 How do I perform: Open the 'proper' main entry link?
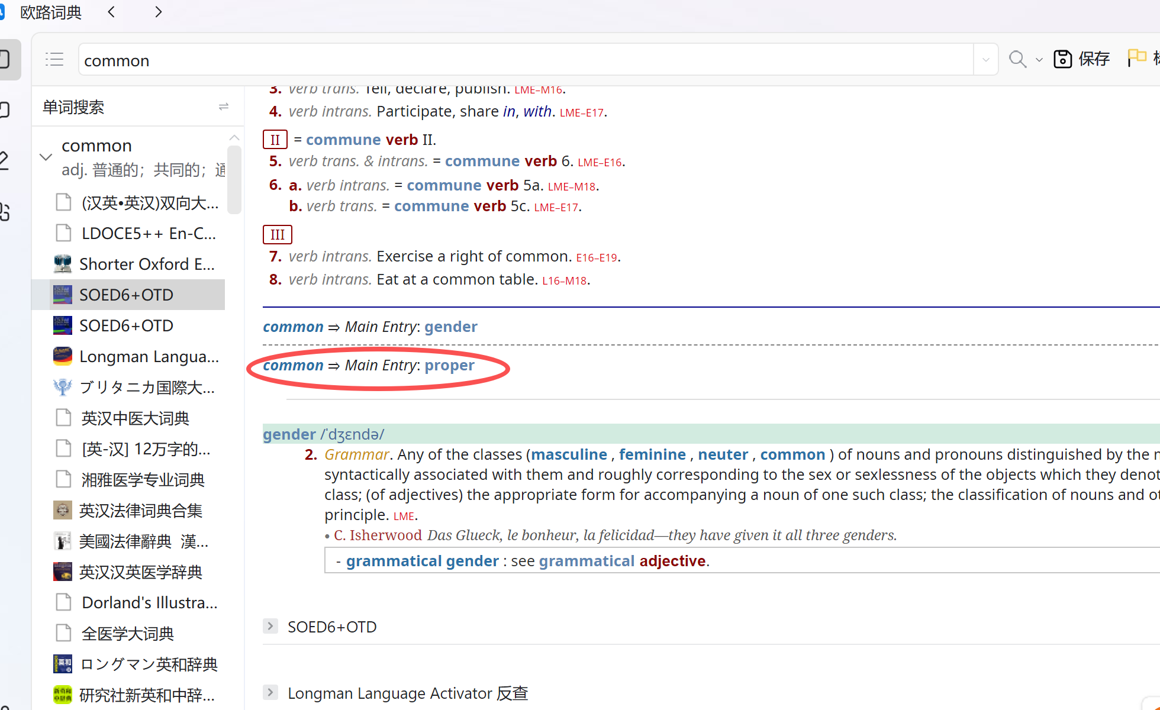pyautogui.click(x=449, y=366)
